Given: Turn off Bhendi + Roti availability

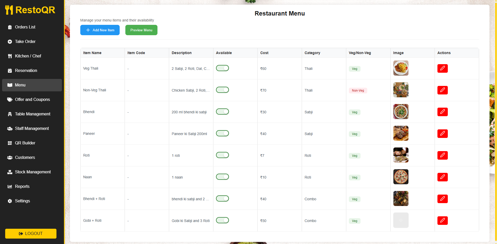Looking at the screenshot, I should (x=222, y=198).
